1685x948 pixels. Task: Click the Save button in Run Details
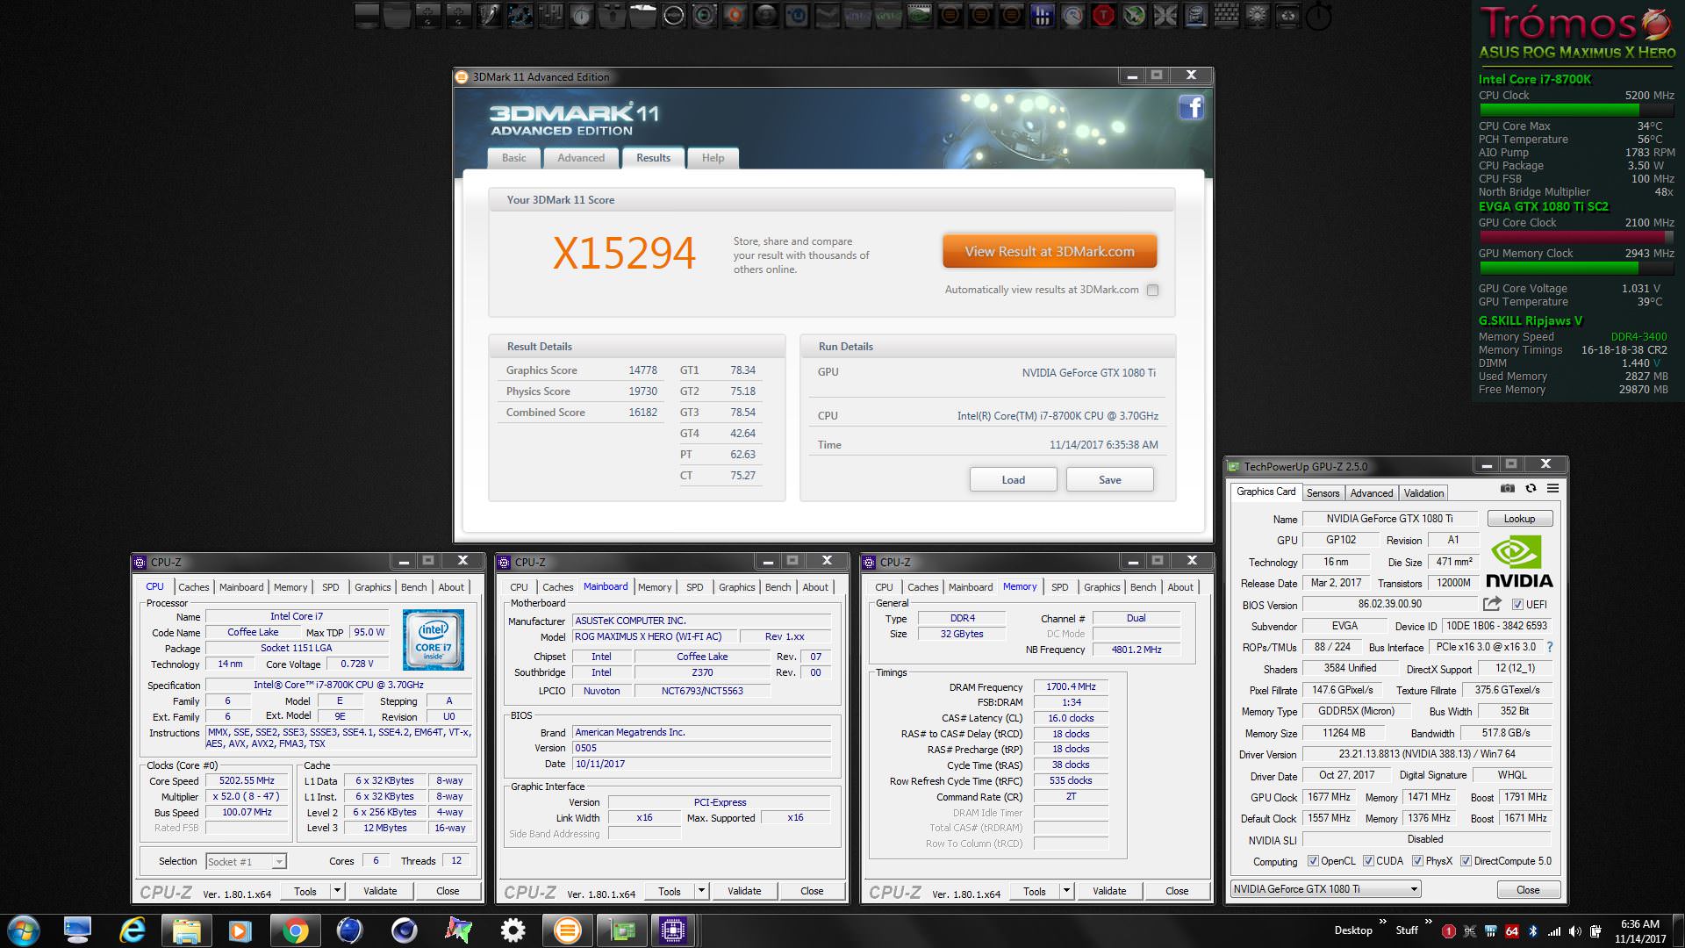[x=1109, y=480]
